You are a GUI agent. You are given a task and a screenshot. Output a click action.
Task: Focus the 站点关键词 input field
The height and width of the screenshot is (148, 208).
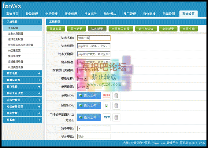pyautogui.click(x=94, y=54)
